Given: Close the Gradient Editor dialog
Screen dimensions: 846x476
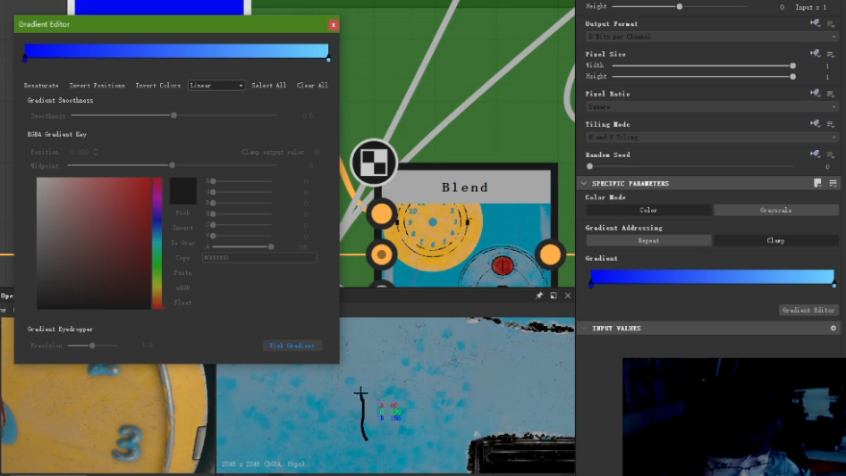Looking at the screenshot, I should point(333,25).
